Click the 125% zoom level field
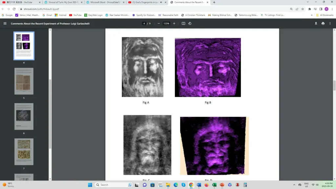 [166, 24]
